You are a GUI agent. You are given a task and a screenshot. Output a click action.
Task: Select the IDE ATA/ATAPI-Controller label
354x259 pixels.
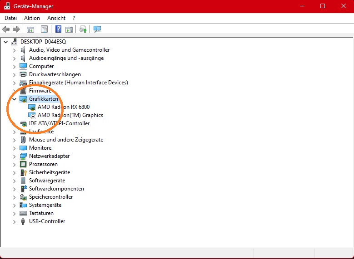(x=60, y=123)
